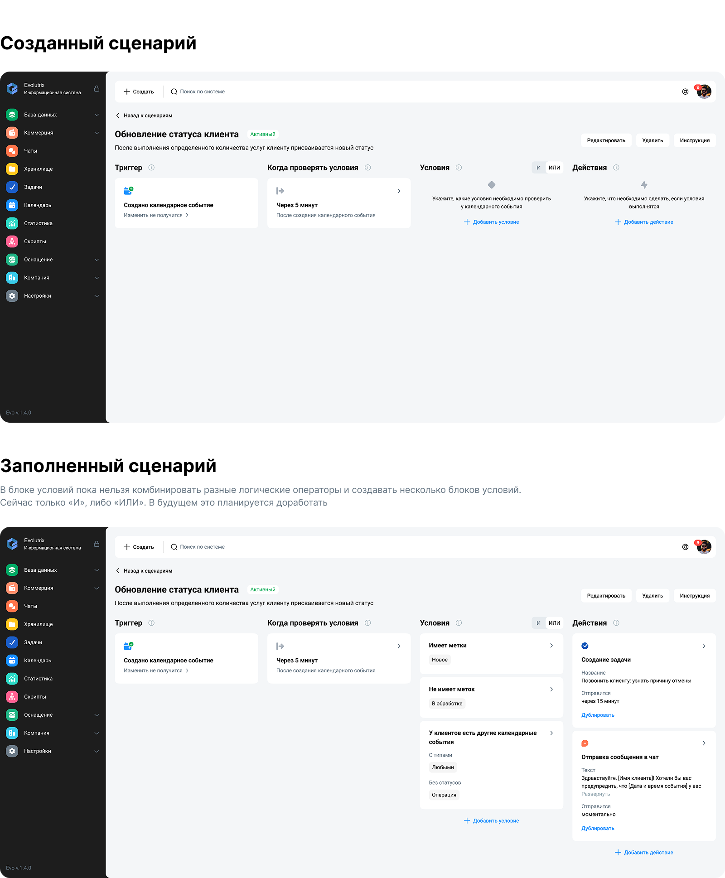This screenshot has height=878, width=725.
Task: Expand Компания chevron in bottom sidebar
Action: click(97, 733)
